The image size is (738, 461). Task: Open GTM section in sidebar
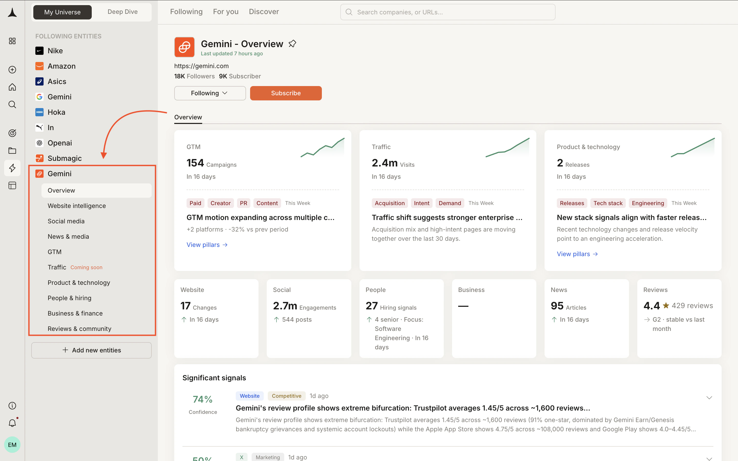pyautogui.click(x=55, y=252)
